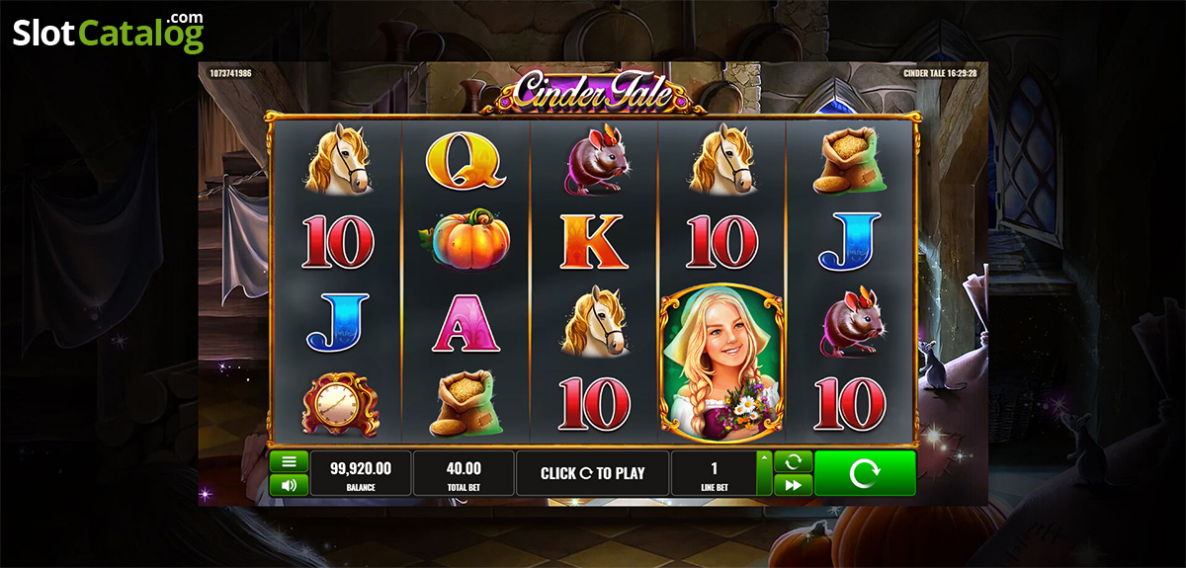Enable autoplay with the circular arrows button
This screenshot has height=568, width=1186.
[x=793, y=461]
